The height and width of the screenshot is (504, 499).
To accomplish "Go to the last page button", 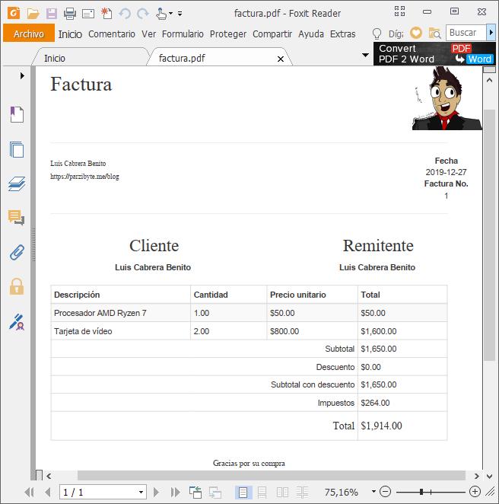I will click(x=175, y=492).
